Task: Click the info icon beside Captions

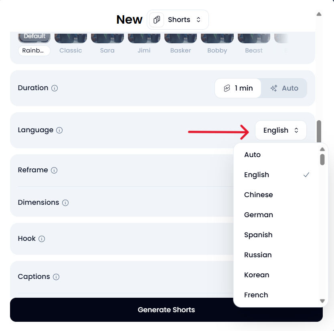Action: pyautogui.click(x=56, y=277)
